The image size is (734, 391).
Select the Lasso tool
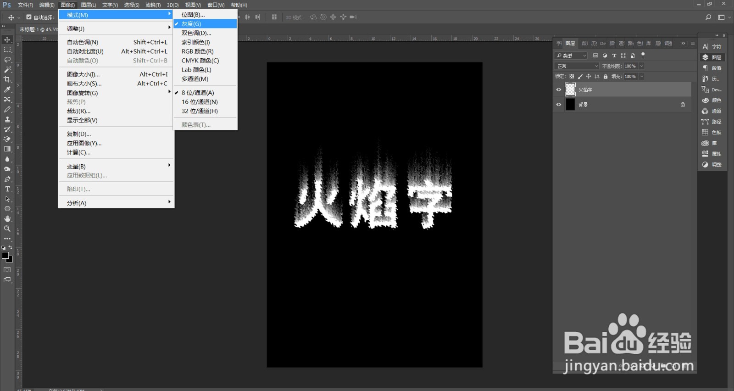(7, 60)
